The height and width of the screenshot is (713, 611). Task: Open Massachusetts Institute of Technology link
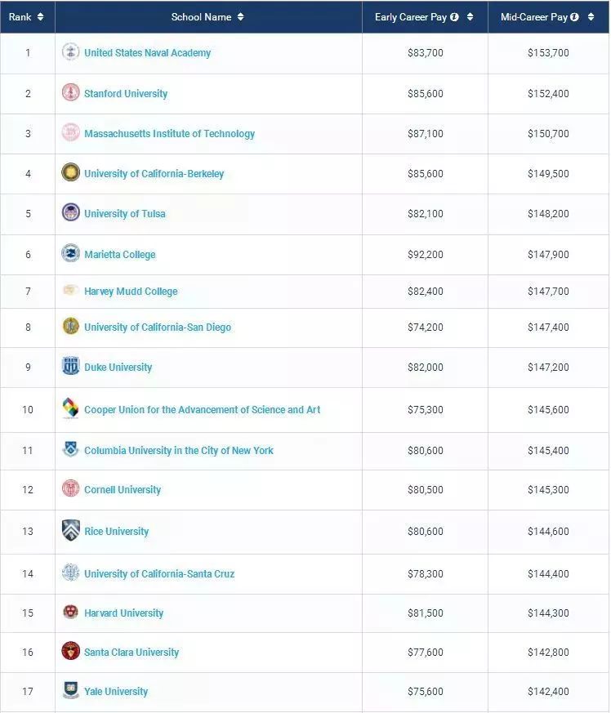(170, 134)
